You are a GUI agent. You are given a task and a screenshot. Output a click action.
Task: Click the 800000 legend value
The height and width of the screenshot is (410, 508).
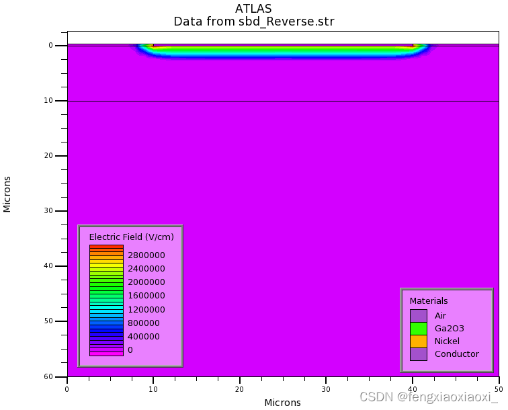144,323
